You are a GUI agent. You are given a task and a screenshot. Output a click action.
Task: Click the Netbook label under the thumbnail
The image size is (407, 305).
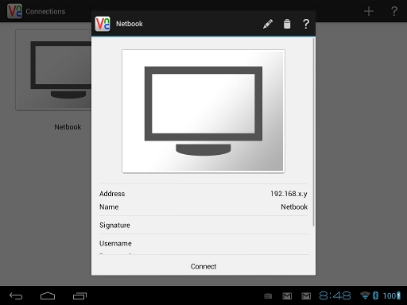tap(68, 127)
